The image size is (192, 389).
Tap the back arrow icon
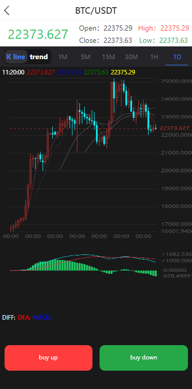tap(7, 11)
